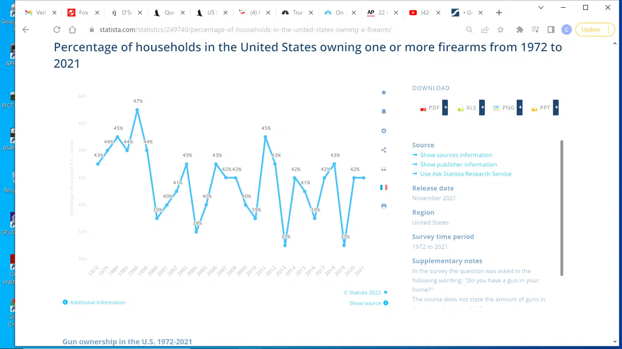Bookmark this page with the address bar star

coord(500,30)
